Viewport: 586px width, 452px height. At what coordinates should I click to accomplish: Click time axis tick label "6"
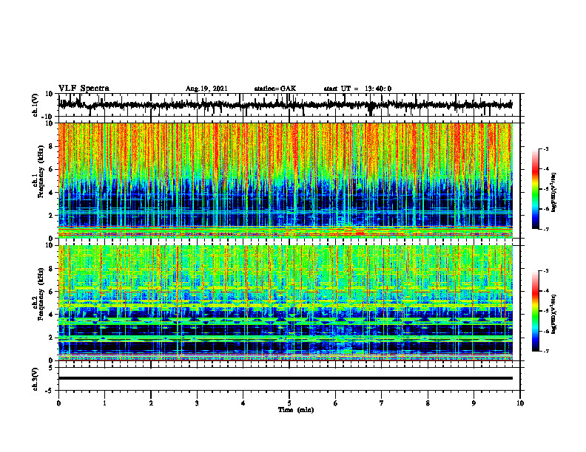coord(335,403)
